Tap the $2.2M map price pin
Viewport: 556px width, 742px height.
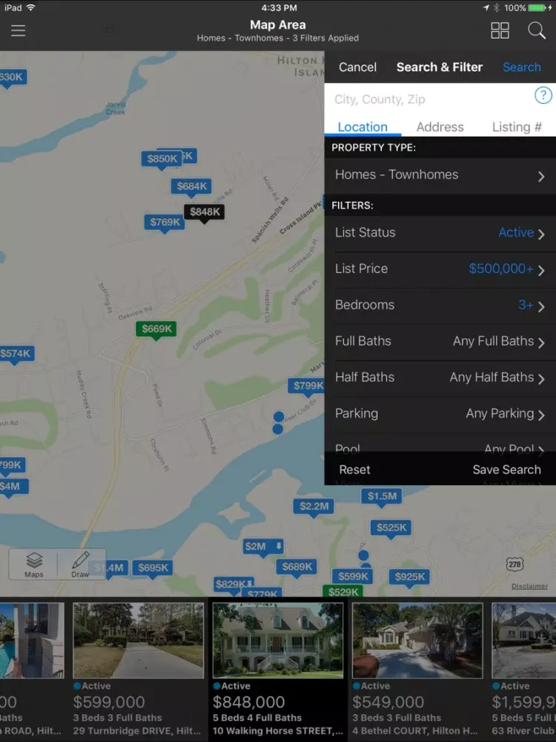pos(314,507)
